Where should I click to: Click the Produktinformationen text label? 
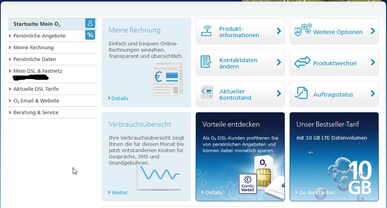239,32
